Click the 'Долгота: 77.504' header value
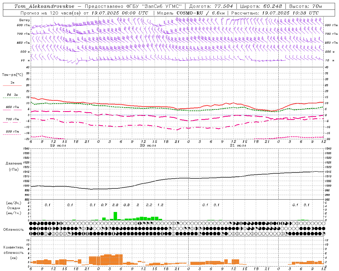The image size is (339, 271). coord(211,6)
